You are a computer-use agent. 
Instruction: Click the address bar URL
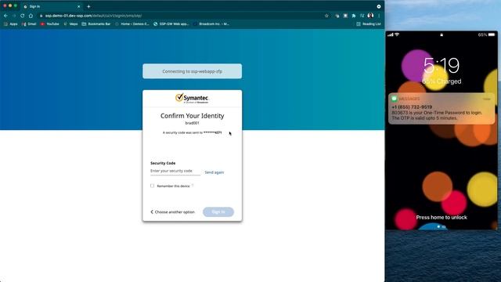pos(93,16)
